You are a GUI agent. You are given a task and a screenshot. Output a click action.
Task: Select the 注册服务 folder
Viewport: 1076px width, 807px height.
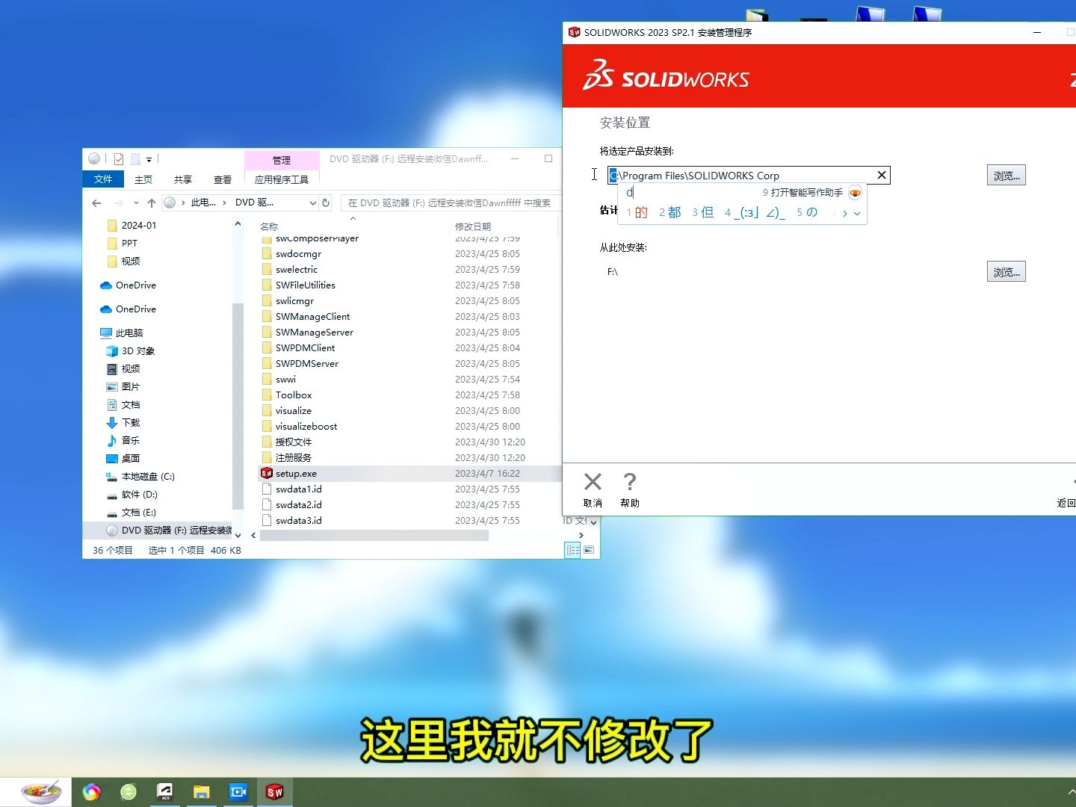[x=294, y=457]
